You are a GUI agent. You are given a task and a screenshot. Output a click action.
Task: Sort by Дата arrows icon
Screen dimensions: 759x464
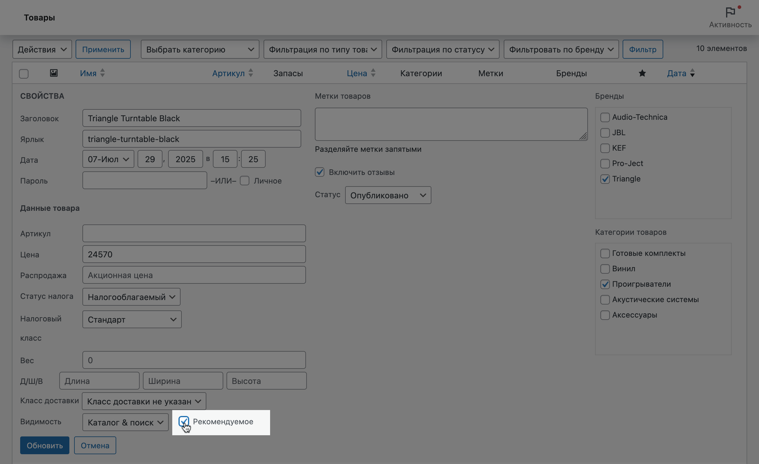pos(692,73)
